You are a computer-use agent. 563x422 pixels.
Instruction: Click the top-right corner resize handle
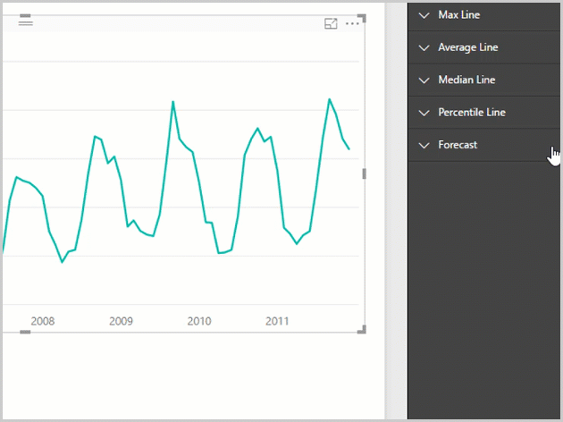click(362, 17)
